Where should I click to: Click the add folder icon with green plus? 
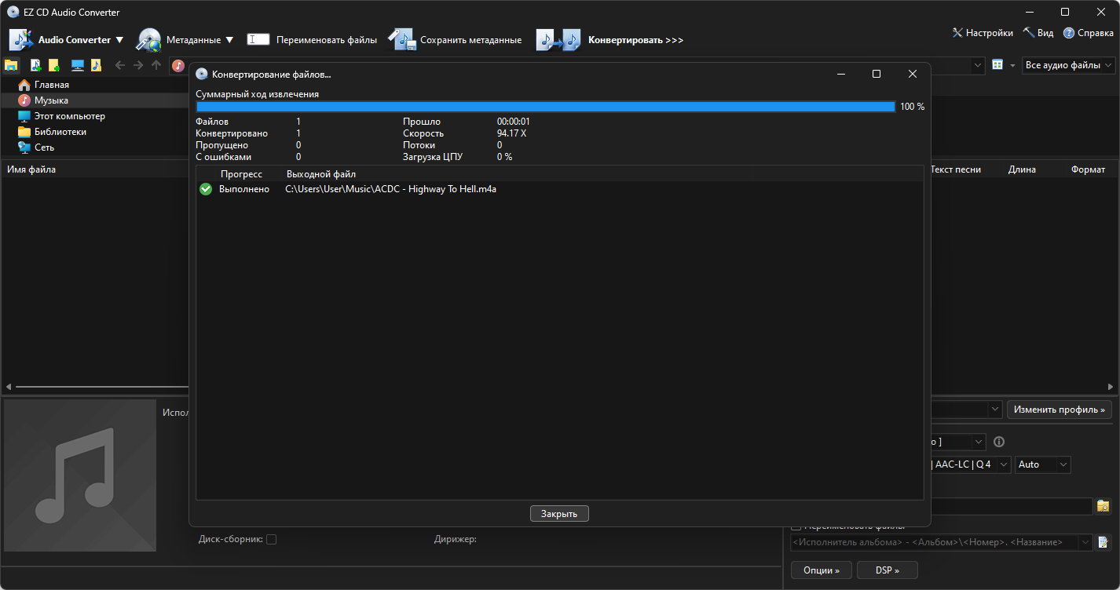[x=53, y=65]
